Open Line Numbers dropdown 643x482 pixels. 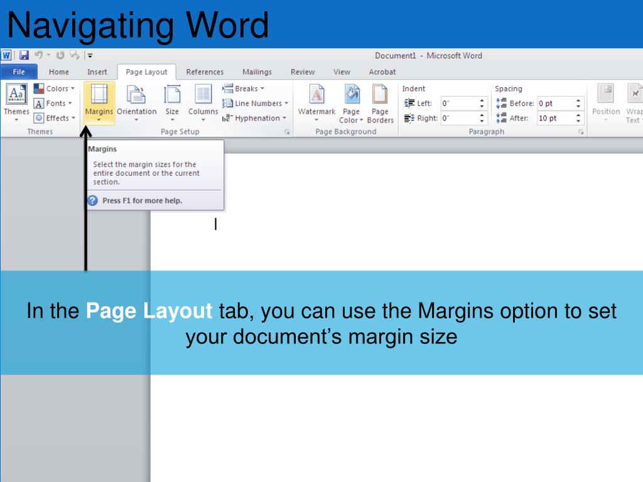(x=256, y=104)
